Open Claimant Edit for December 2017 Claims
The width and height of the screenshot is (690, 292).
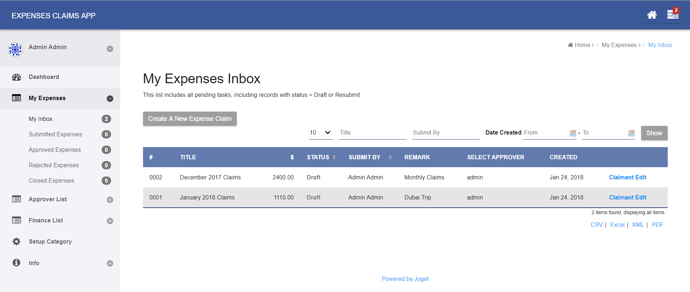pos(627,177)
